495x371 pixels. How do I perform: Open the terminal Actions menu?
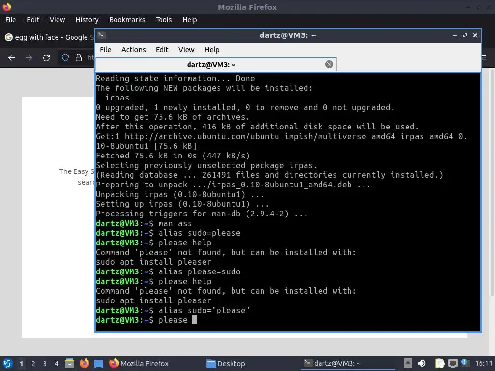click(x=133, y=50)
